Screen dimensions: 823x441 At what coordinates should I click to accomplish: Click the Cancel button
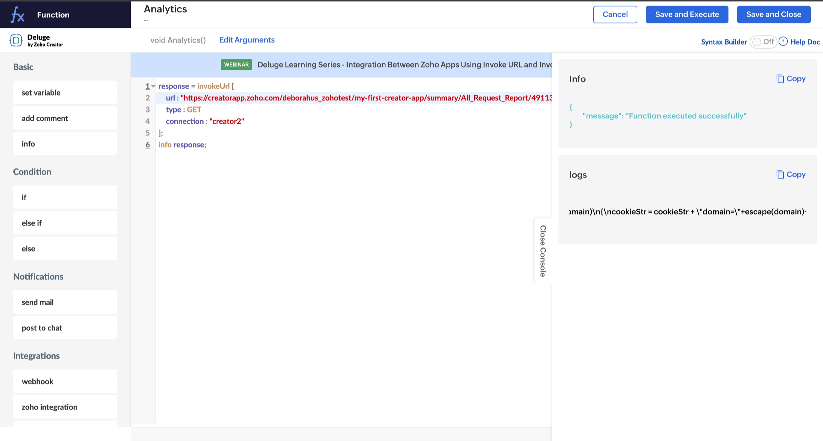click(x=615, y=14)
